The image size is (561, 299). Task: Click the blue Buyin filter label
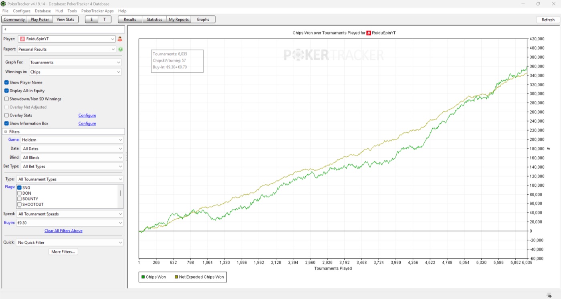pos(9,223)
